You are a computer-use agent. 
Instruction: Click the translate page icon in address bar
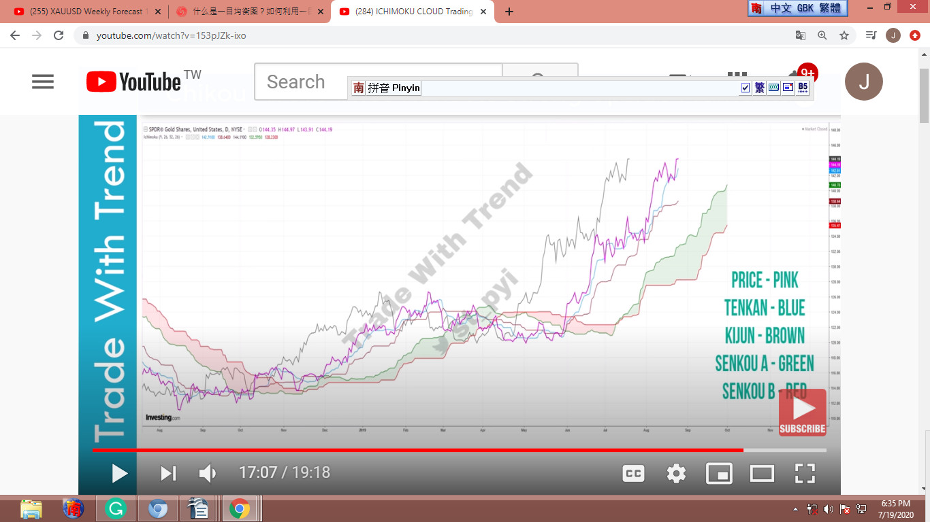[x=801, y=35]
